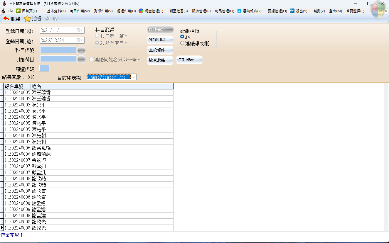
Task: Expand the 目前印表機 printer dropdown
Action: pos(134,77)
